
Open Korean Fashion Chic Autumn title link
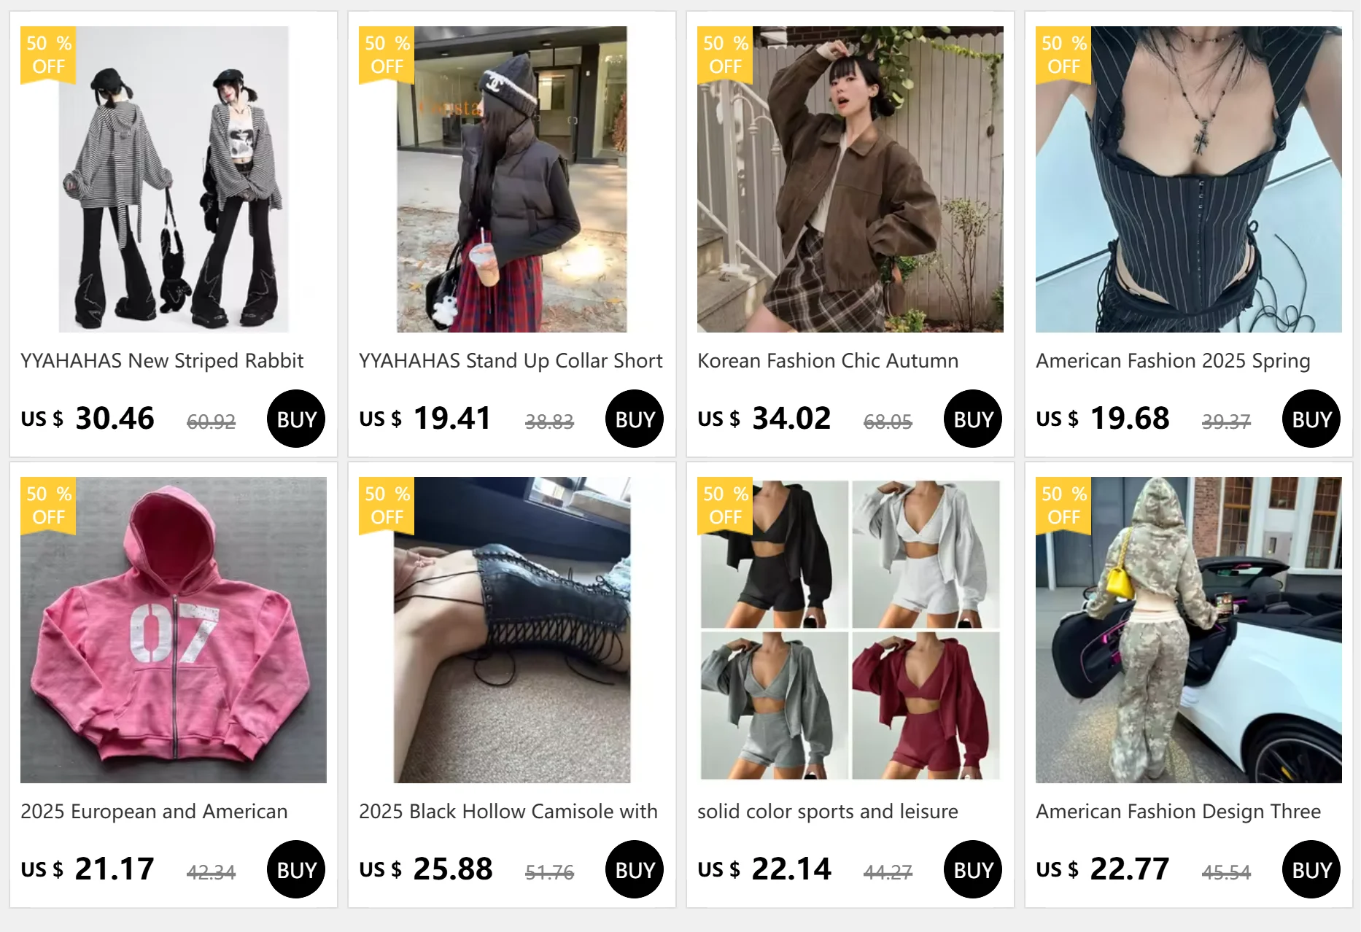pyautogui.click(x=828, y=361)
